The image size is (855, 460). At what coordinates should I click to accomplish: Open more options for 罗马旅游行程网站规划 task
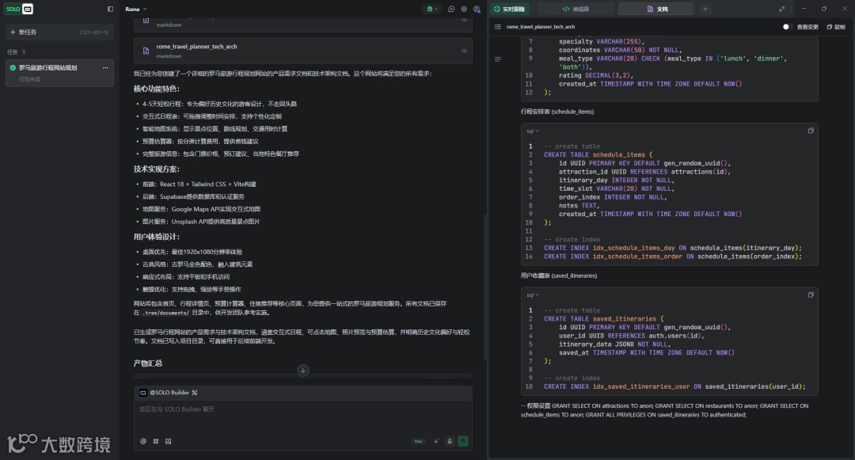click(x=105, y=68)
